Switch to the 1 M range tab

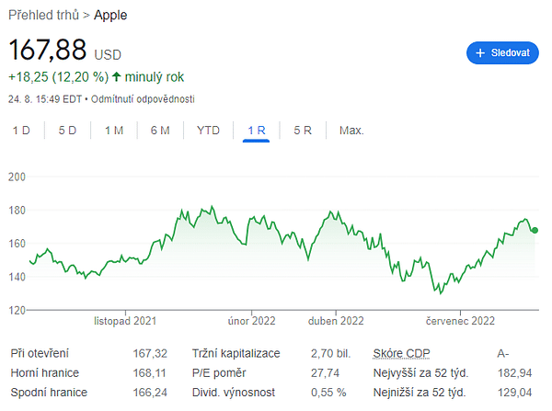pyautogui.click(x=114, y=131)
